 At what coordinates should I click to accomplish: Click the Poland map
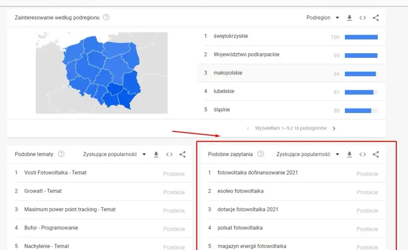[102, 73]
